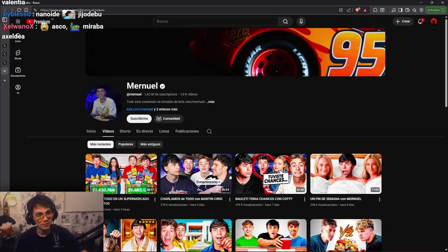Open the Brave VPN shield icon
The height and width of the screenshot is (252, 448).
tap(421, 10)
